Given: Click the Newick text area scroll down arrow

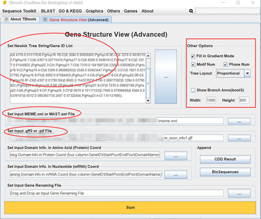Looking at the screenshot, I should [x=148, y=101].
